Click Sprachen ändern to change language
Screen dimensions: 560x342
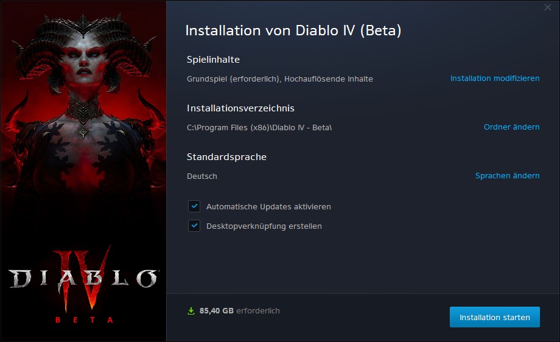[x=507, y=176]
